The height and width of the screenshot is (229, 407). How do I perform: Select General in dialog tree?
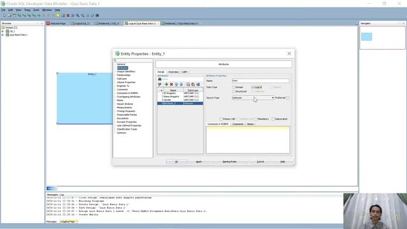click(x=121, y=64)
